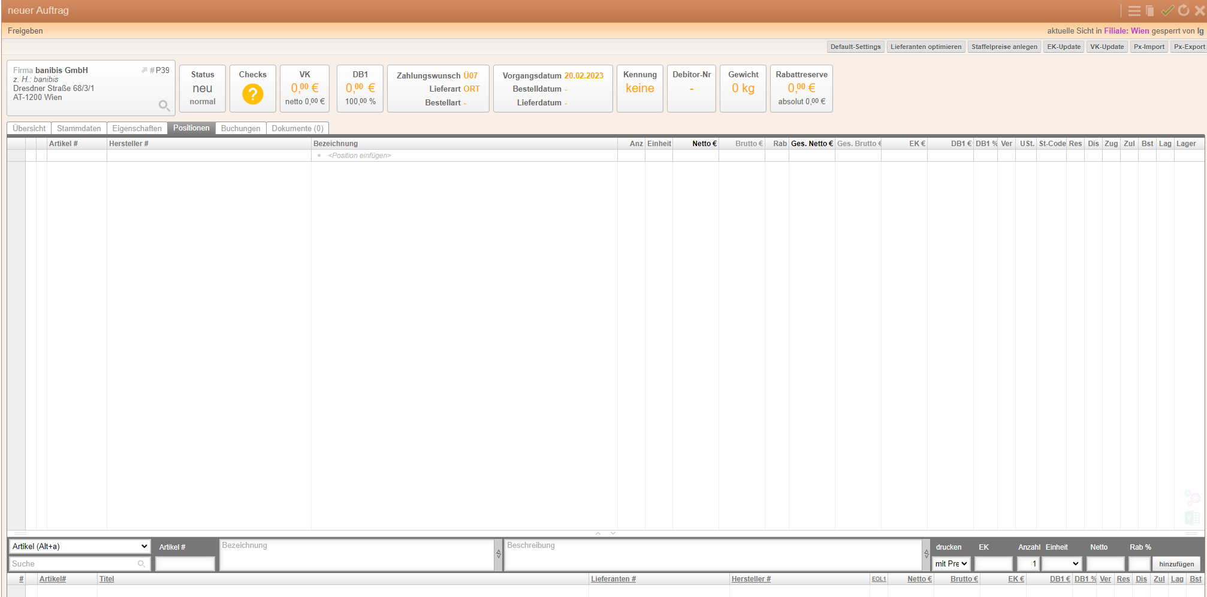This screenshot has height=597, width=1207.
Task: Click the Filiale: Wien text
Action: coord(1127,31)
